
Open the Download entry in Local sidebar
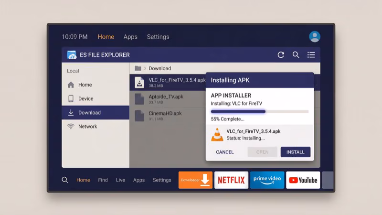coord(95,112)
